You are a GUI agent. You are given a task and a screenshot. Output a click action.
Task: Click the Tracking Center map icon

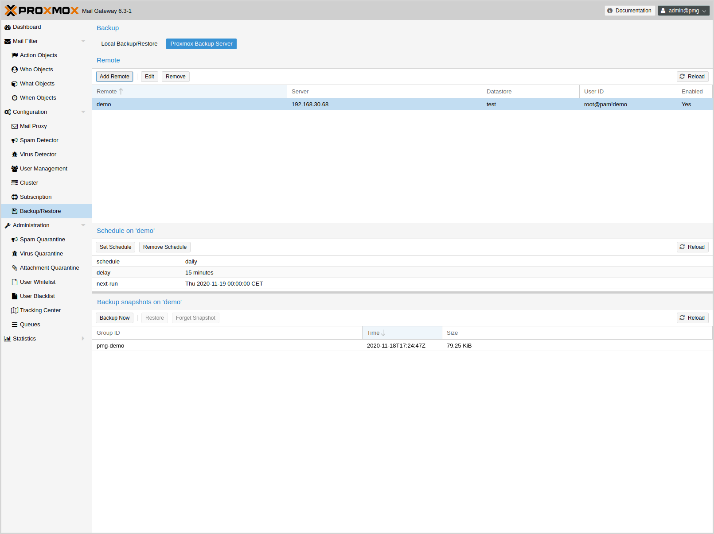(15, 310)
